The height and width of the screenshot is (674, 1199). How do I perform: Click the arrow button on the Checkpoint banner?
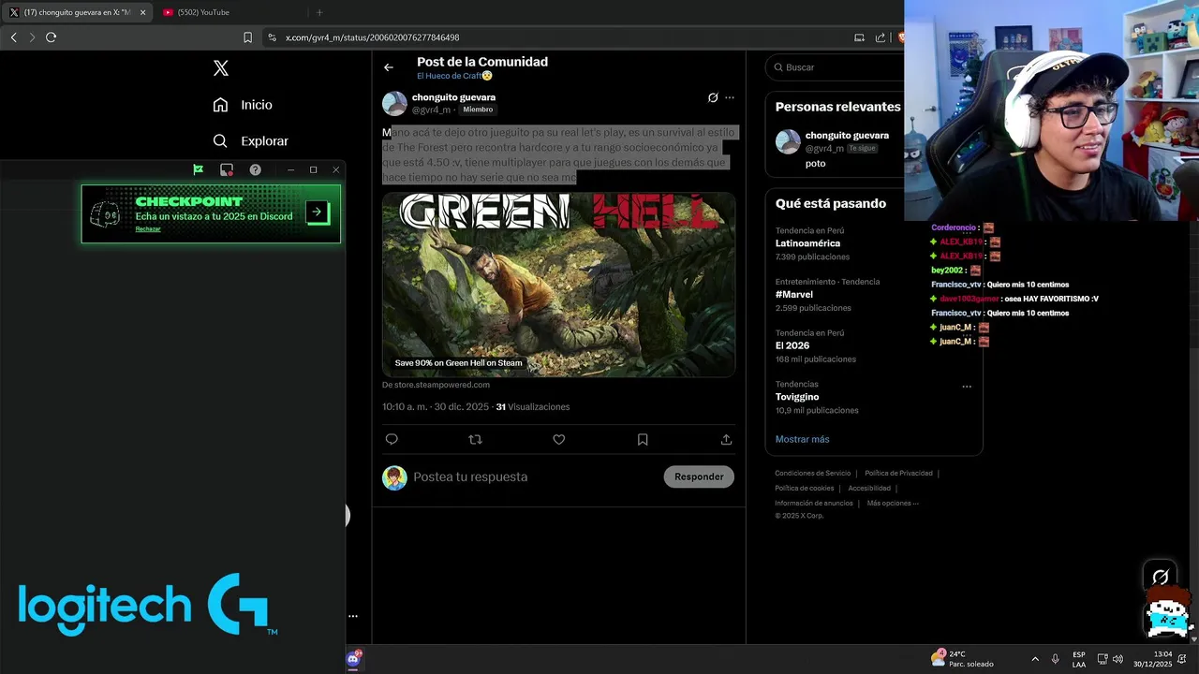[317, 212]
